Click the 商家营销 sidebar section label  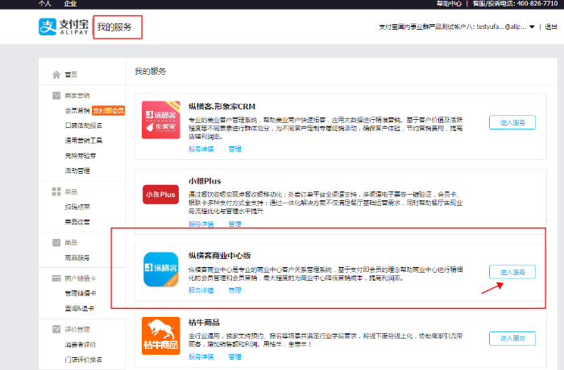(77, 96)
